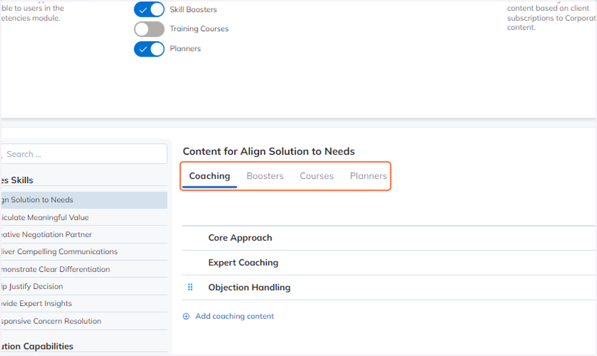Switch to the Boosters tab
The image size is (597, 356).
pos(265,176)
